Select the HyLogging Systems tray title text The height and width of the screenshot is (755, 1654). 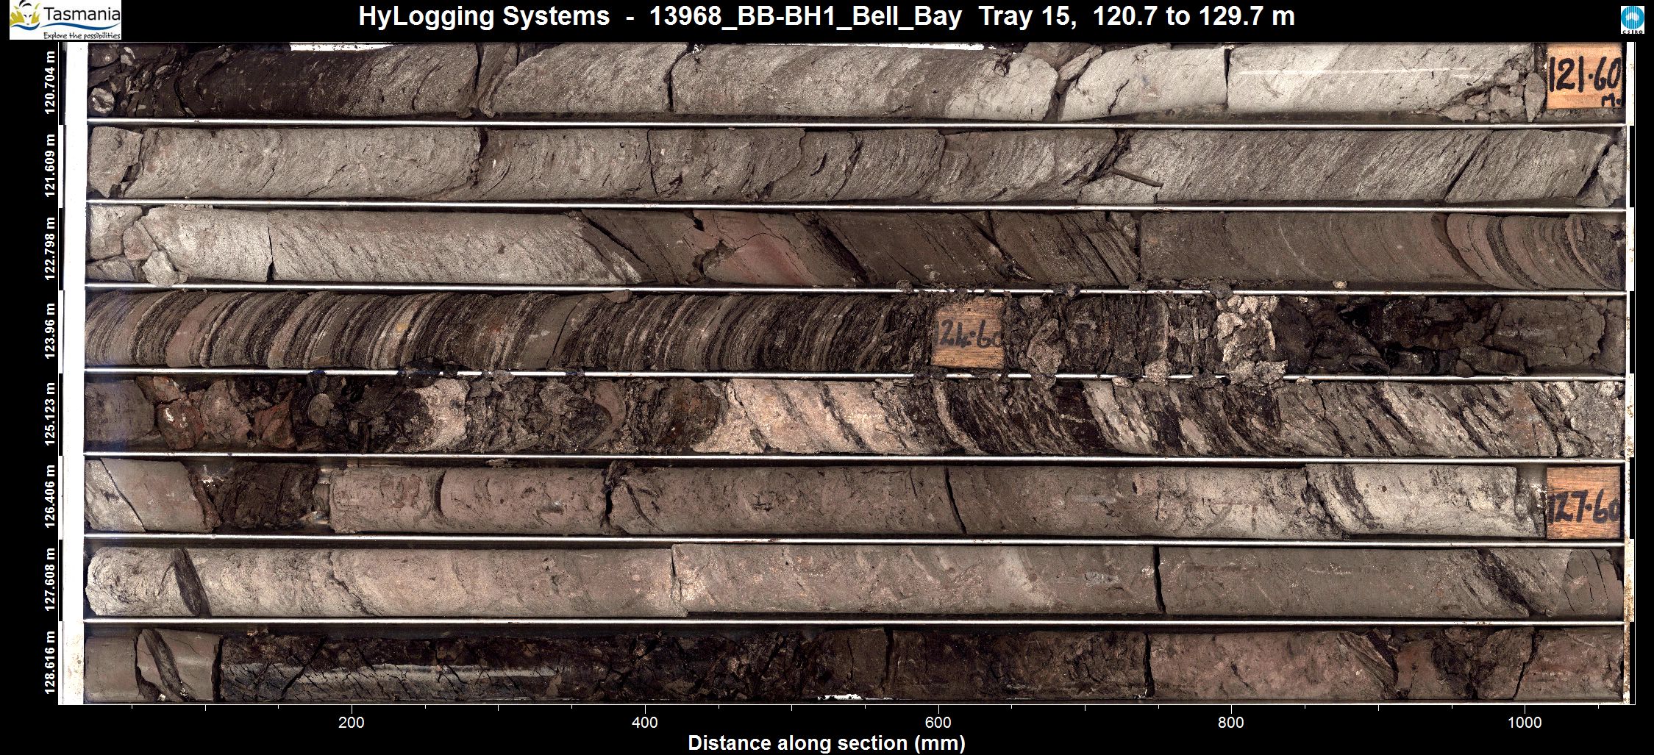[826, 16]
